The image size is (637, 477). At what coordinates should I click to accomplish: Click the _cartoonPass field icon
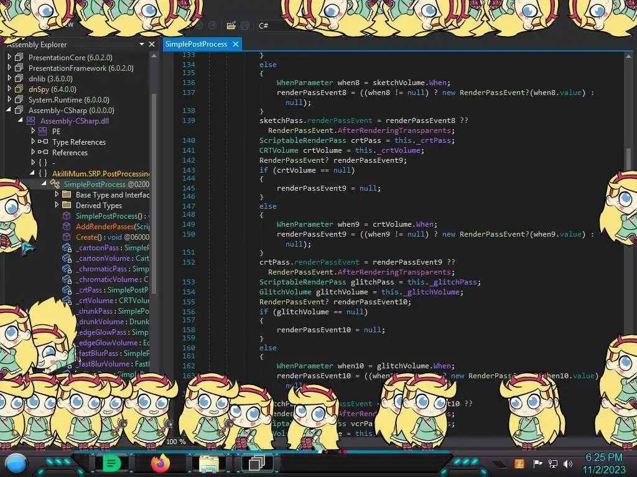click(67, 247)
